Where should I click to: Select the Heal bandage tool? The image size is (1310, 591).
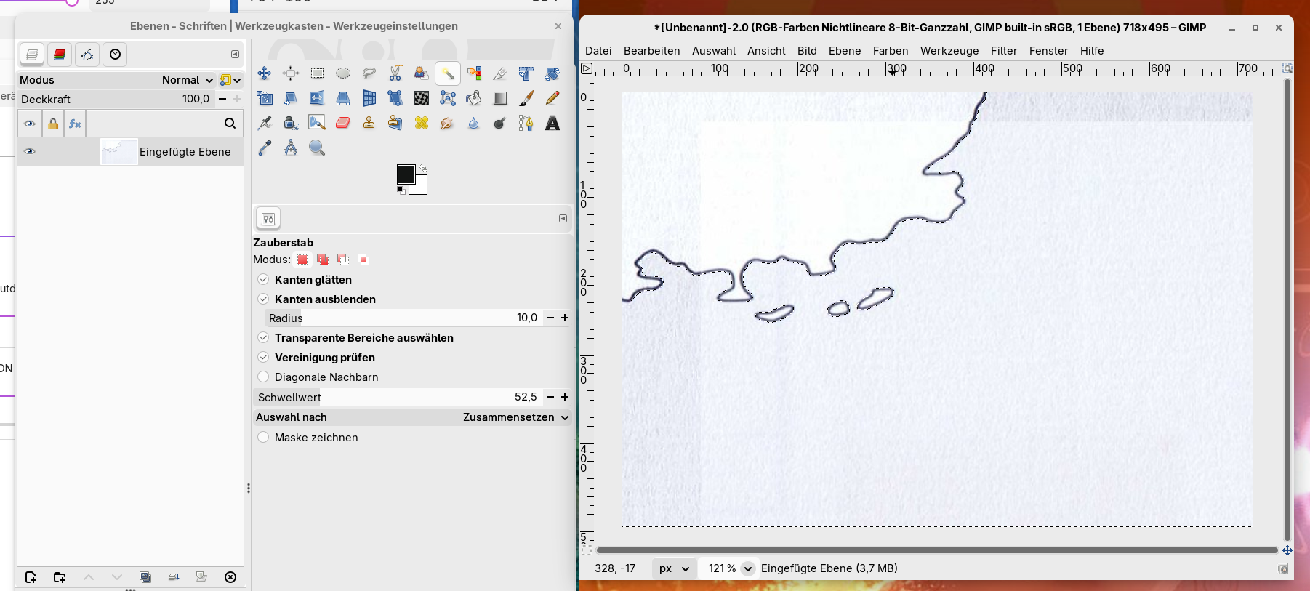click(x=422, y=123)
